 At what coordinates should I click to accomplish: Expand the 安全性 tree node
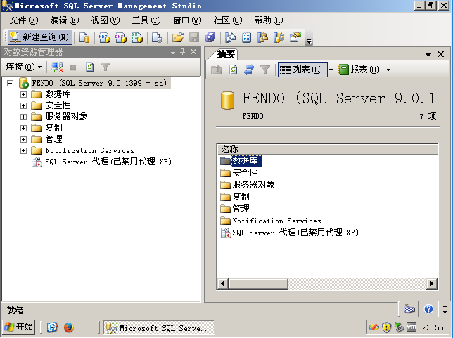click(23, 105)
